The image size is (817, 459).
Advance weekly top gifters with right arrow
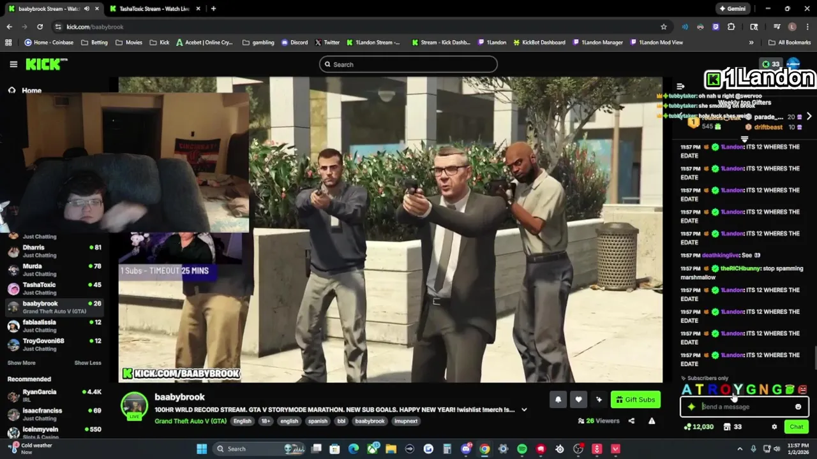(809, 117)
